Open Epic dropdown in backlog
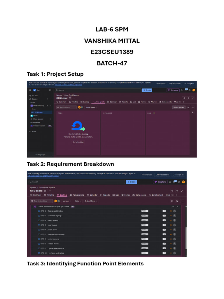Screen dimensions: 224x299 [x=78, y=201]
